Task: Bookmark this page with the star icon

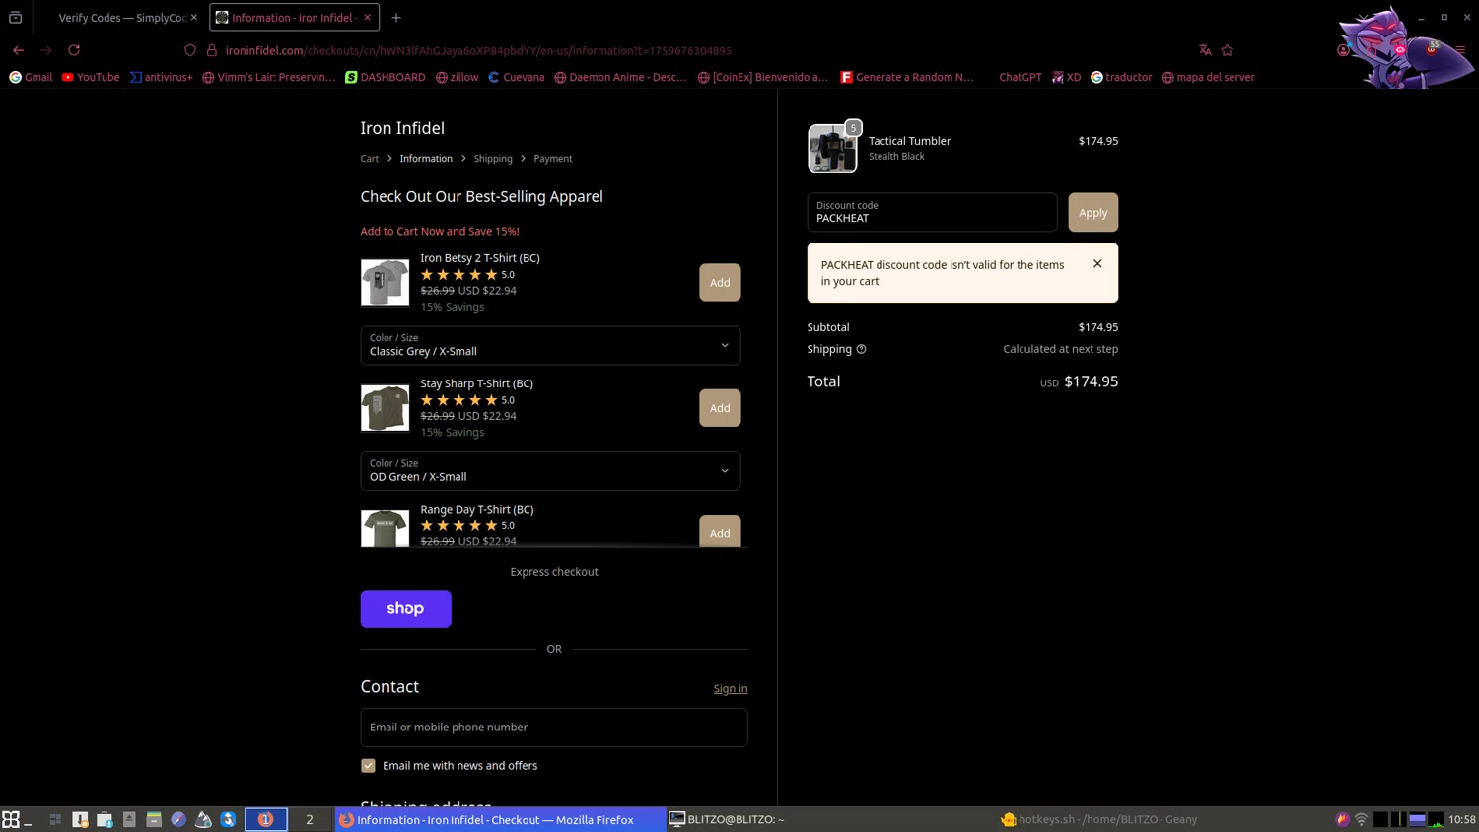Action: click(x=1228, y=50)
